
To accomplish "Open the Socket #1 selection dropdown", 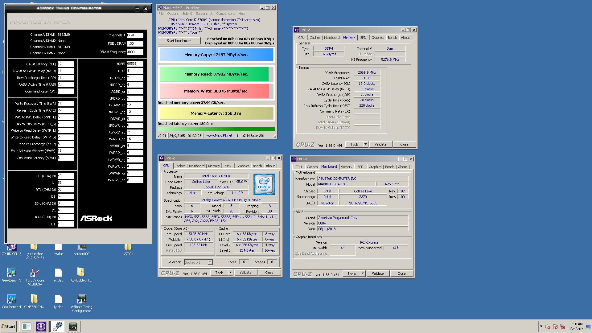I will pos(210,262).
